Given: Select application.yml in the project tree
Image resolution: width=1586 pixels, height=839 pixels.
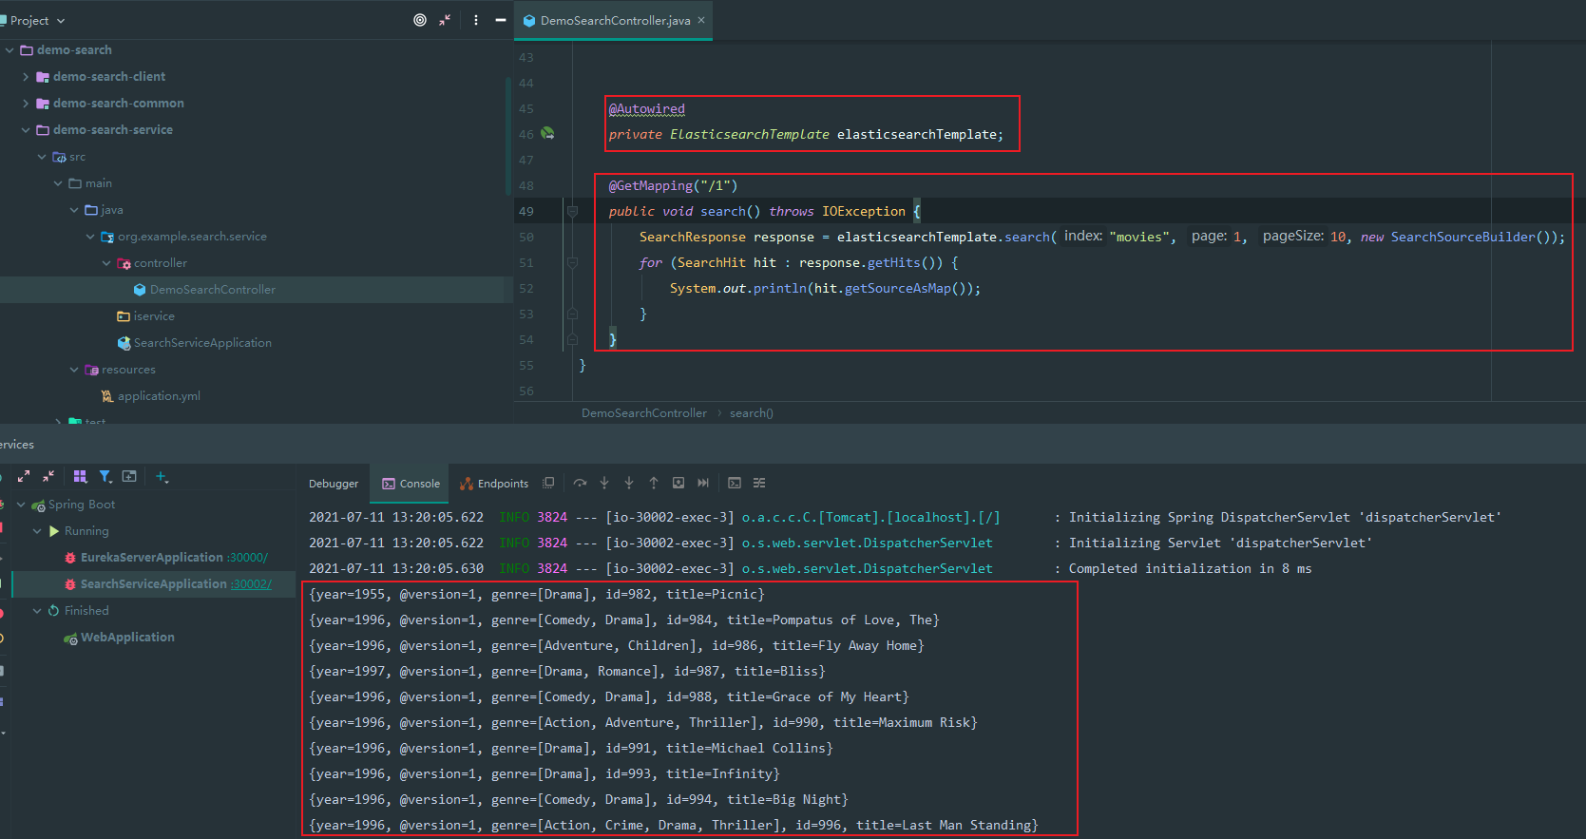Looking at the screenshot, I should click(x=159, y=396).
